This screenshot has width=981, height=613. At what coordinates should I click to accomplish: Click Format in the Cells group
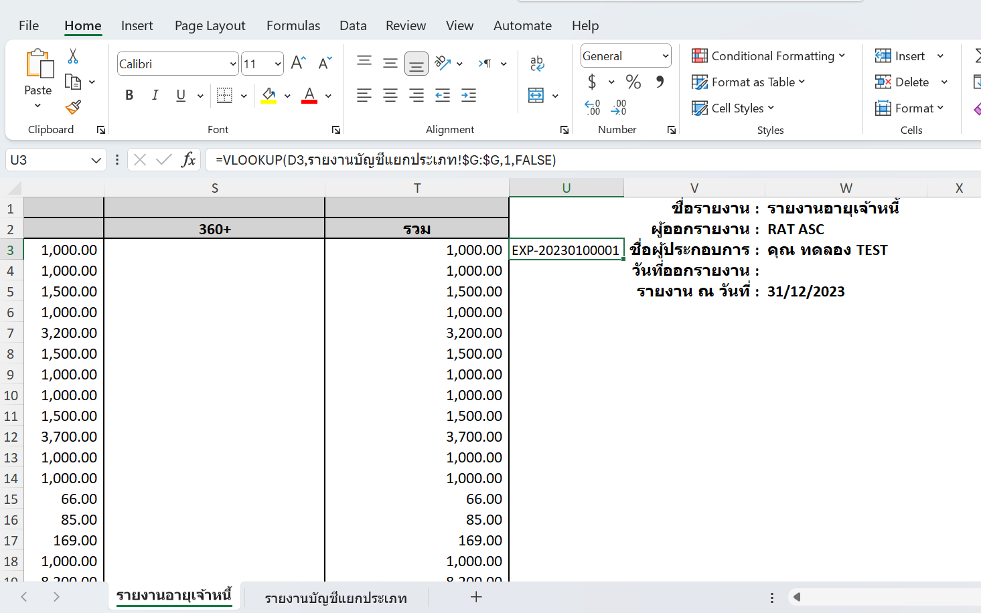(x=909, y=108)
